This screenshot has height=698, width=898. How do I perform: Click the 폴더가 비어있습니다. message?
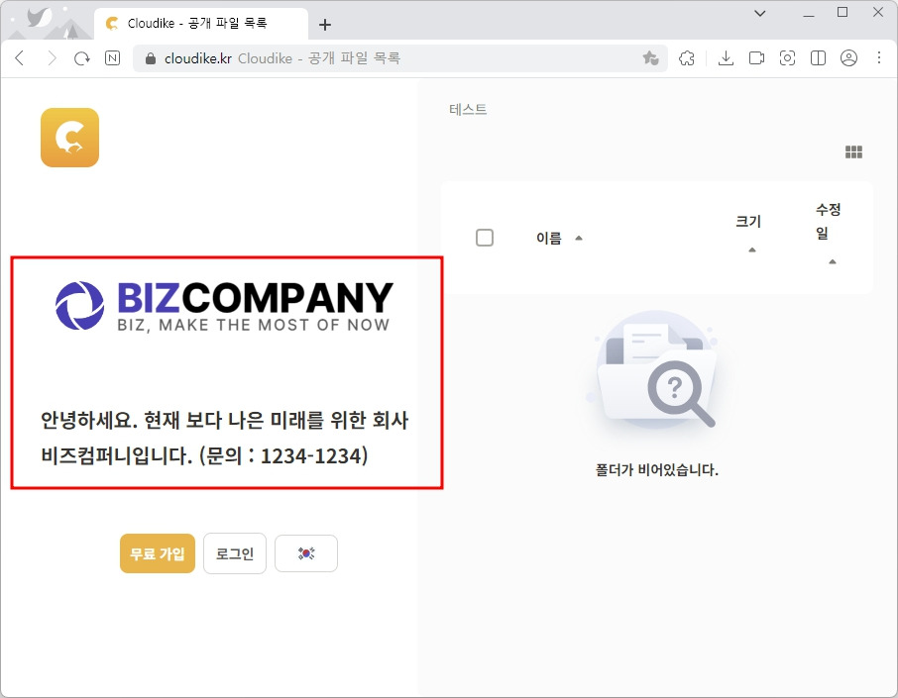(x=656, y=470)
